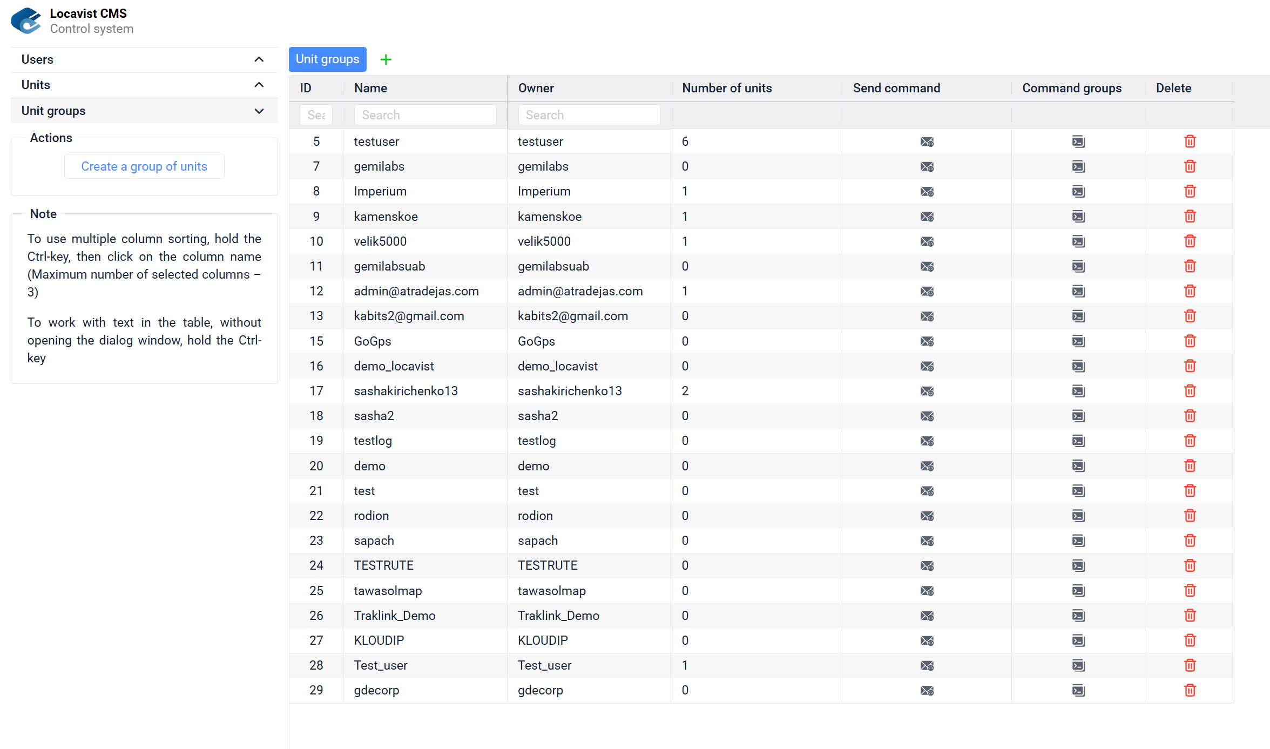Click the Locavist CMS logo

[26, 21]
